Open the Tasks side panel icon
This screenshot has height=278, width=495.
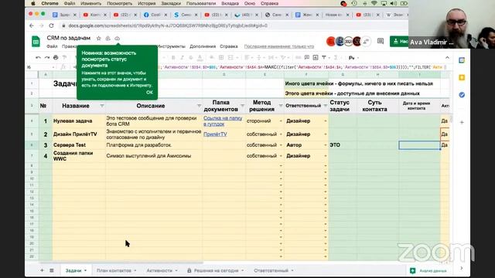[x=462, y=94]
